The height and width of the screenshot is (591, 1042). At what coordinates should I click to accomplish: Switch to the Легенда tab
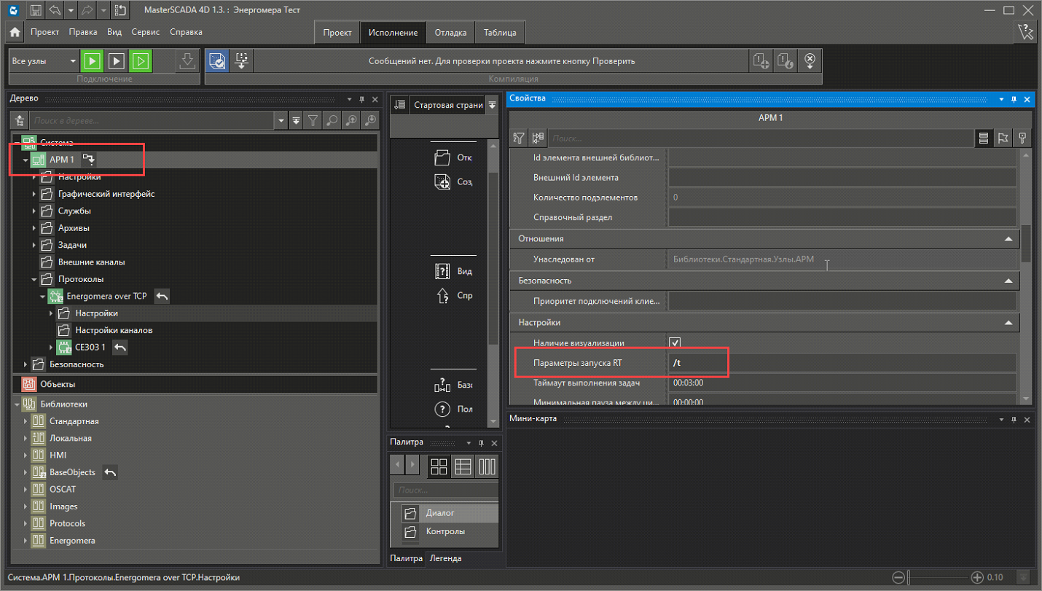click(x=445, y=558)
